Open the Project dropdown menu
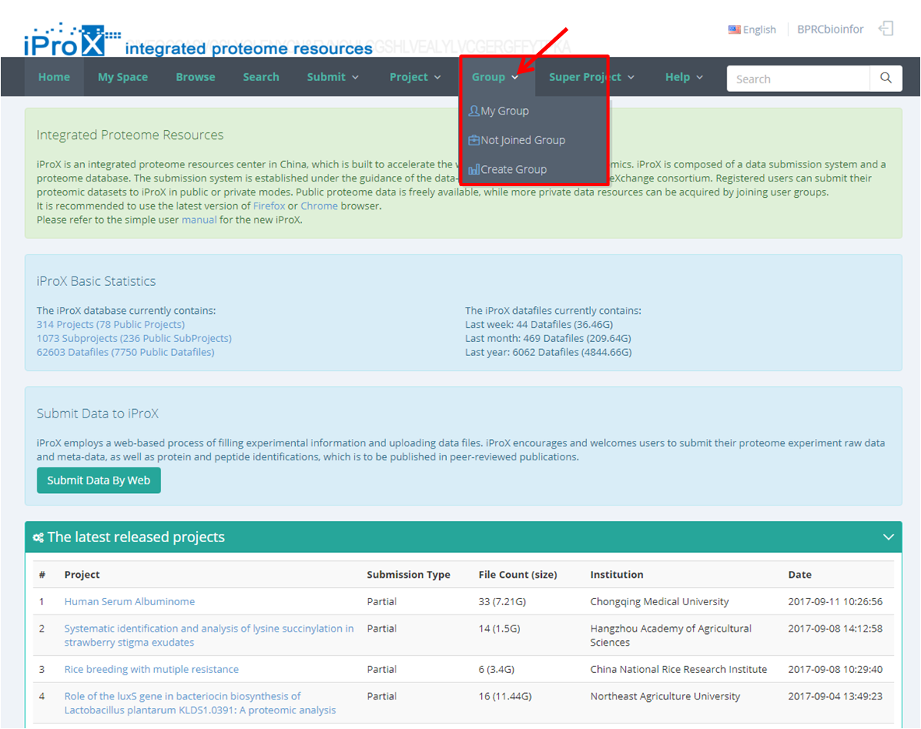This screenshot has height=729, width=921. (415, 77)
